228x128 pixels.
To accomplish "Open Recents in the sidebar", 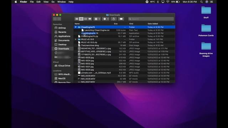I will coord(62,32).
